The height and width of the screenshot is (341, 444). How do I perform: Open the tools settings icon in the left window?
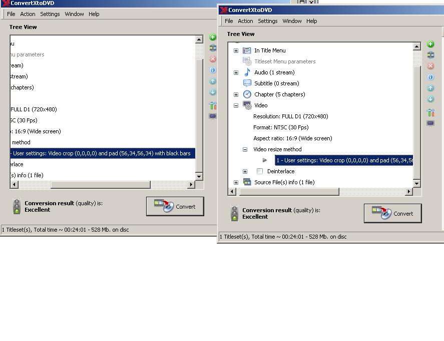click(213, 105)
